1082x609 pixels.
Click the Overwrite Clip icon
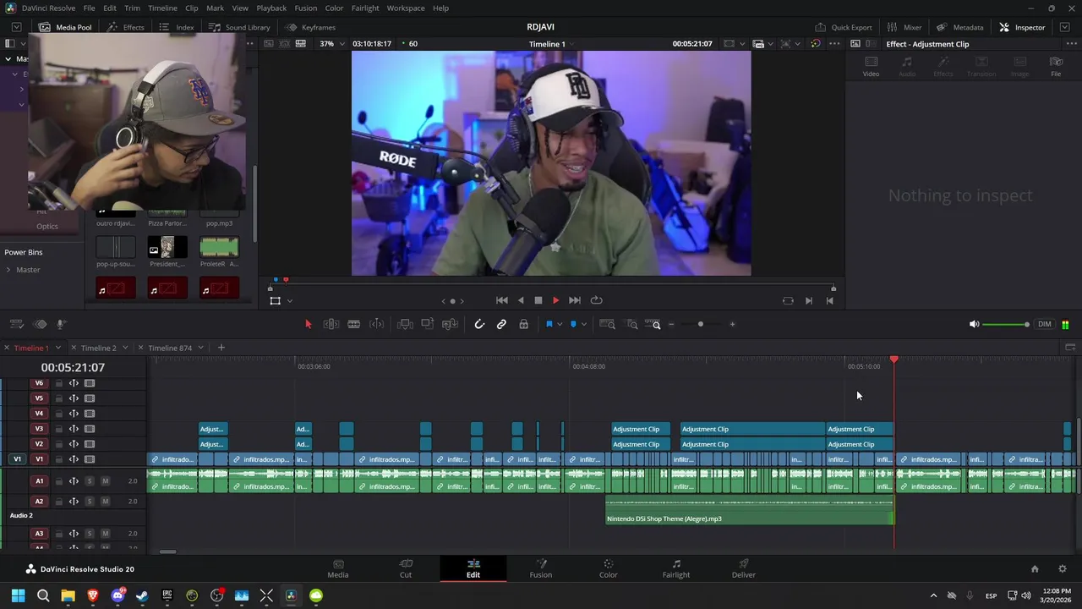click(x=428, y=324)
